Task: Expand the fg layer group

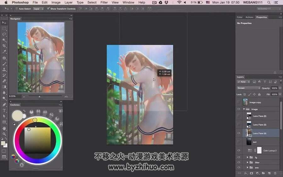Action: [247, 157]
